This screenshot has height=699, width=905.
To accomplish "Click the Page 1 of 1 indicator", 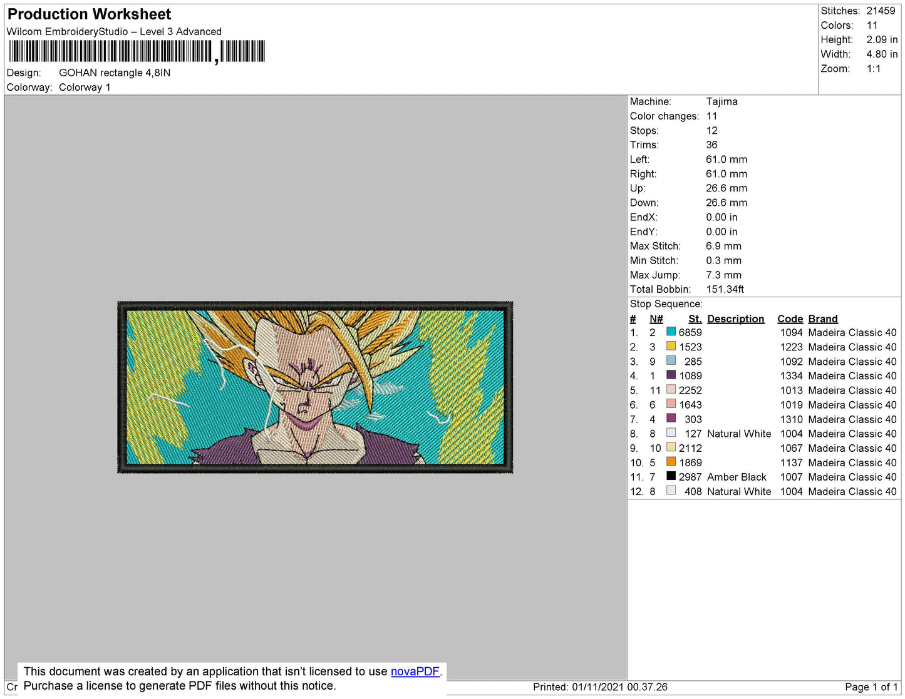I will (871, 686).
